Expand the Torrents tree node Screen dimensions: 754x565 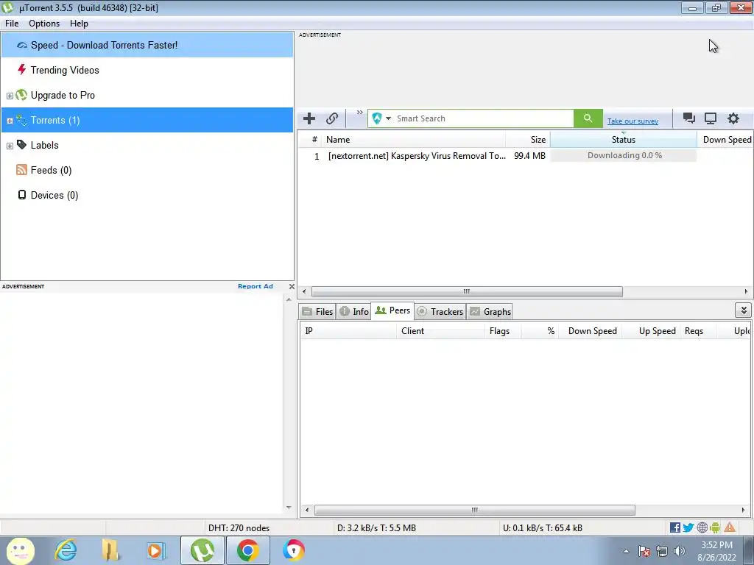pyautogui.click(x=10, y=121)
